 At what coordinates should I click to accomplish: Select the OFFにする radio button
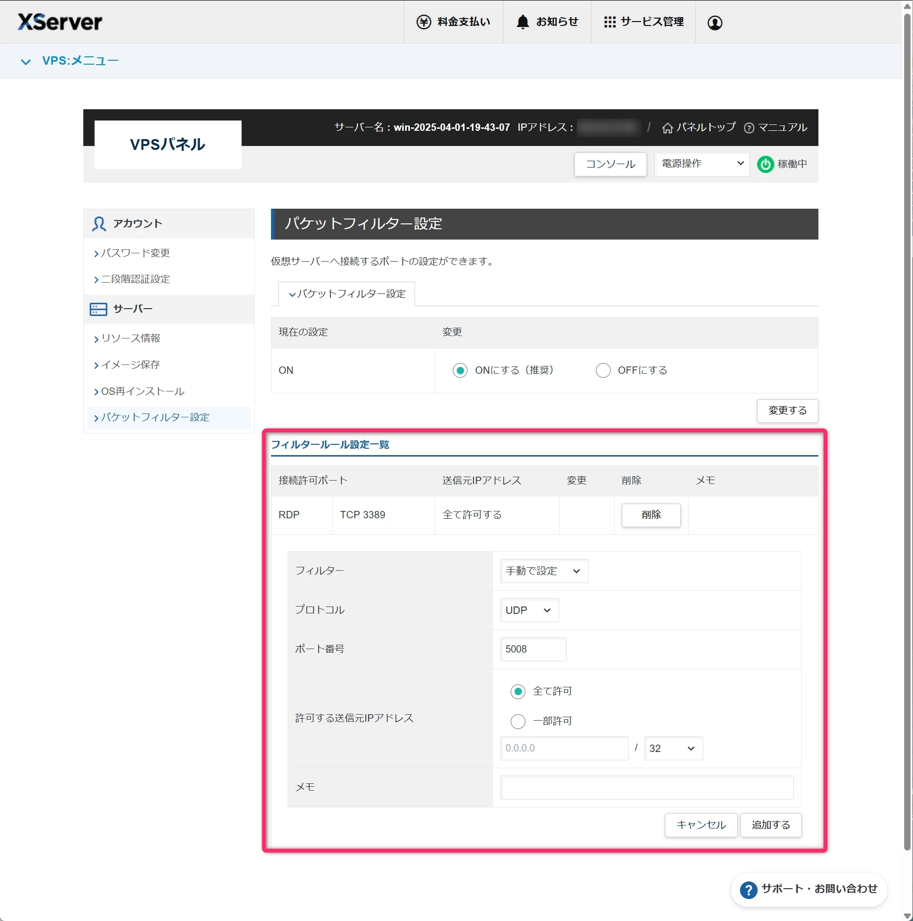tap(603, 370)
